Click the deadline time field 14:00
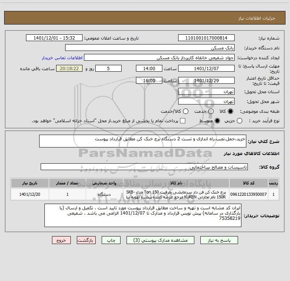The image size is (290, 281). 149,68
